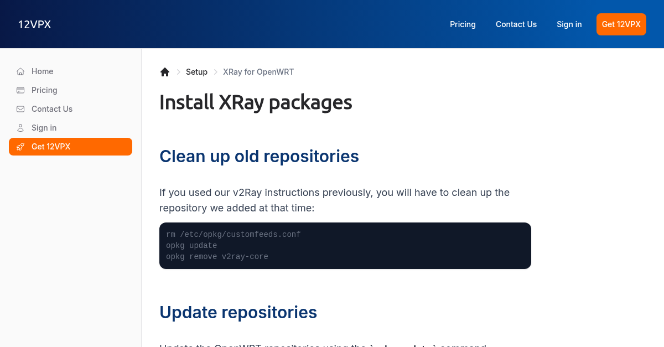Open Pricing from the top navigation bar
The width and height of the screenshot is (664, 347).
[463, 24]
